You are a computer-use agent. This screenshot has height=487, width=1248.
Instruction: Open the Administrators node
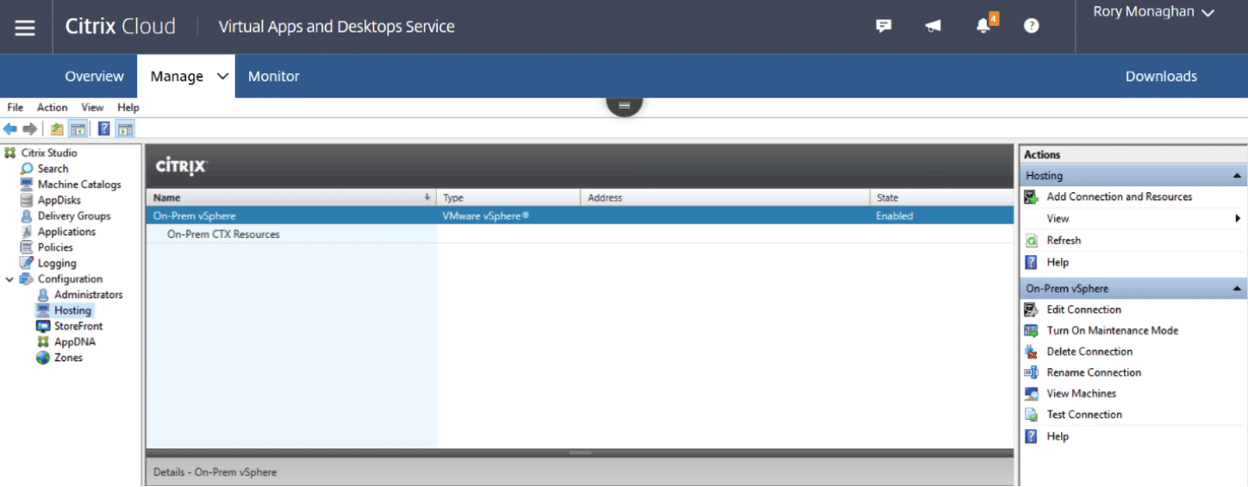pos(88,295)
